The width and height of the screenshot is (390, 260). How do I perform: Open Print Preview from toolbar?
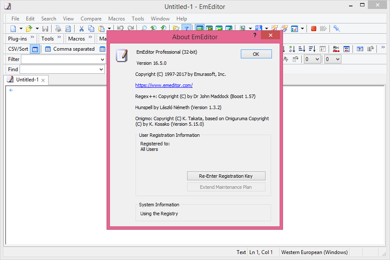tap(68, 29)
